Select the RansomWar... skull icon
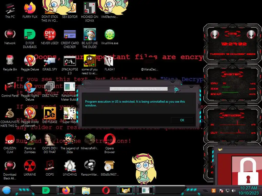 click(90, 168)
